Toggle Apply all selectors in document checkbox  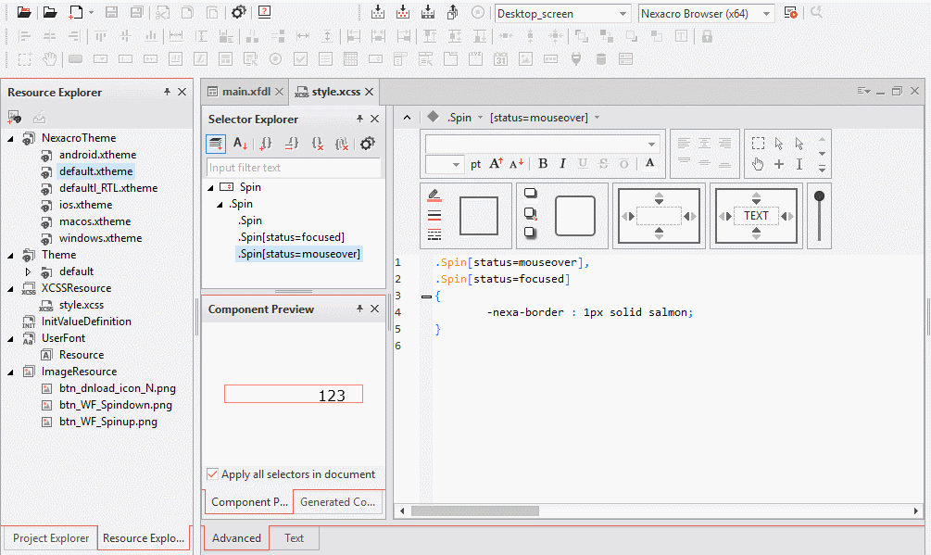[213, 474]
